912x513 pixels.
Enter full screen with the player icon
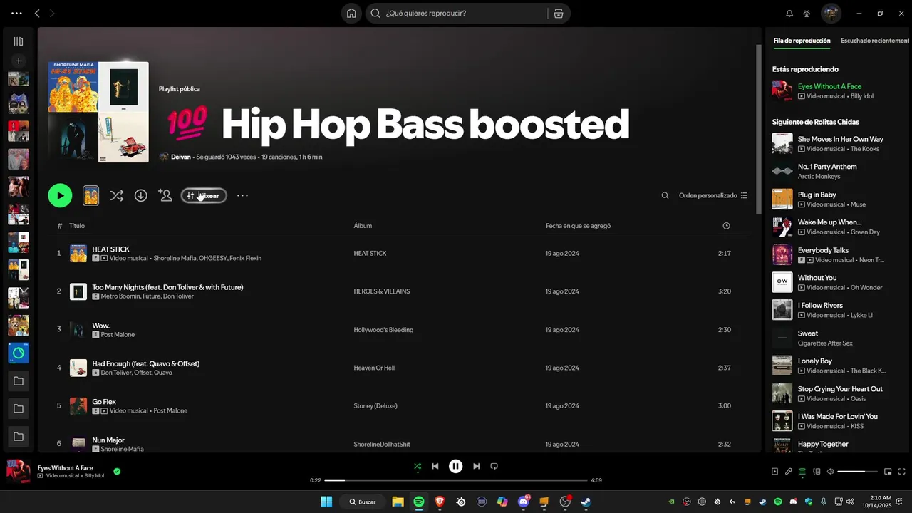point(902,471)
